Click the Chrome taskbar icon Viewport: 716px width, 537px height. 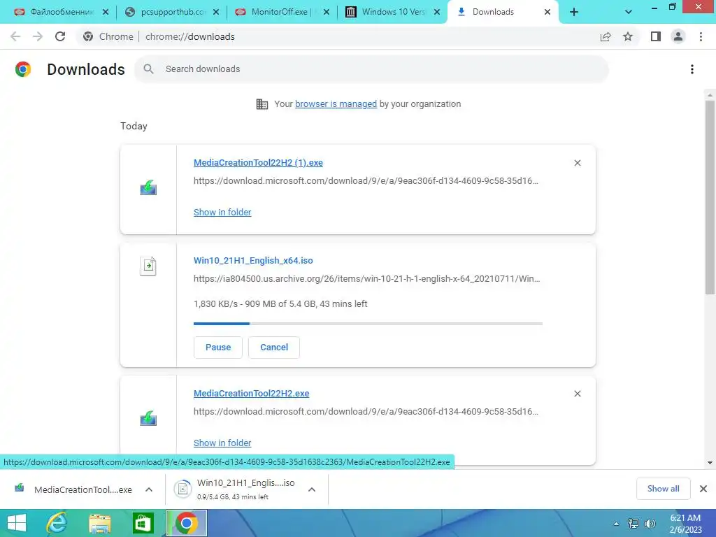(x=186, y=523)
